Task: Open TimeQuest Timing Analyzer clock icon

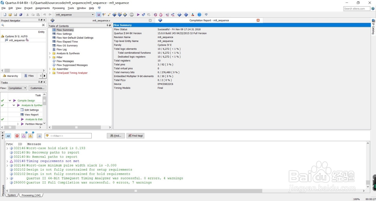Action: [155, 15]
